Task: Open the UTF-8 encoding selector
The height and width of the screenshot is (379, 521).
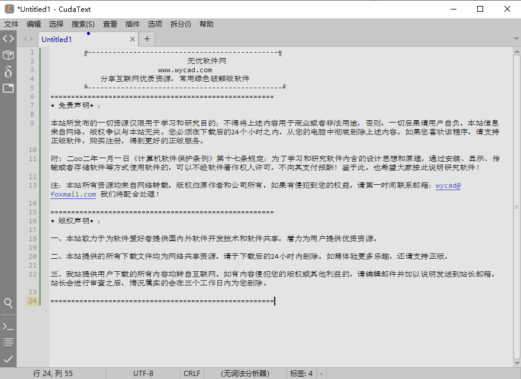Action: [141, 373]
